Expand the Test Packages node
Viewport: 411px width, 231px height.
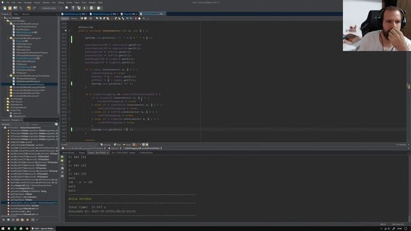(x=5, y=99)
